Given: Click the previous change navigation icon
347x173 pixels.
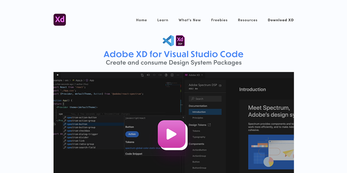Looking at the screenshot, I should [148, 75].
